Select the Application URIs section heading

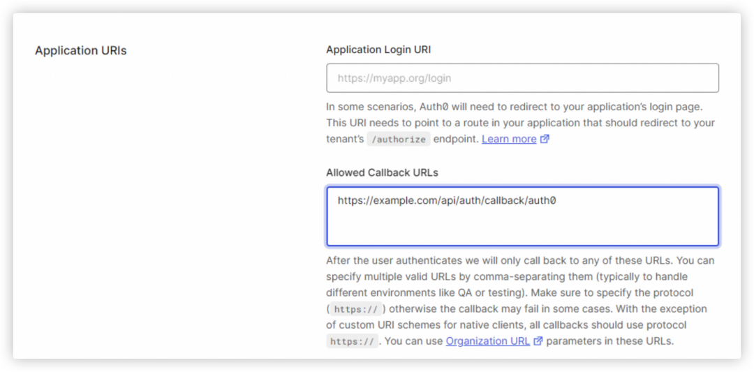click(81, 50)
